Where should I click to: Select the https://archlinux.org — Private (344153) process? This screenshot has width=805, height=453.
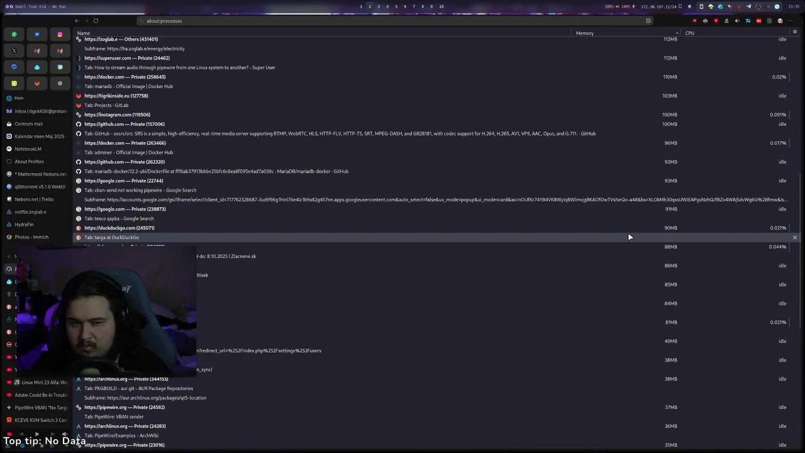tap(436, 379)
